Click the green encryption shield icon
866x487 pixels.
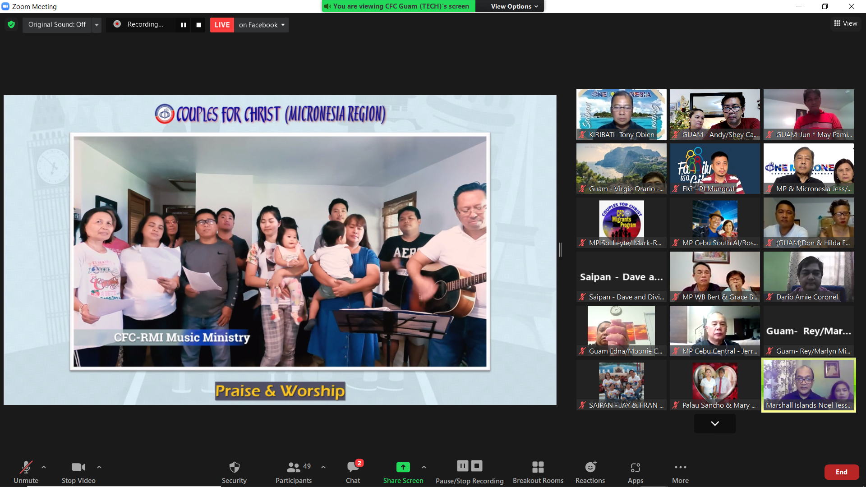pos(11,24)
